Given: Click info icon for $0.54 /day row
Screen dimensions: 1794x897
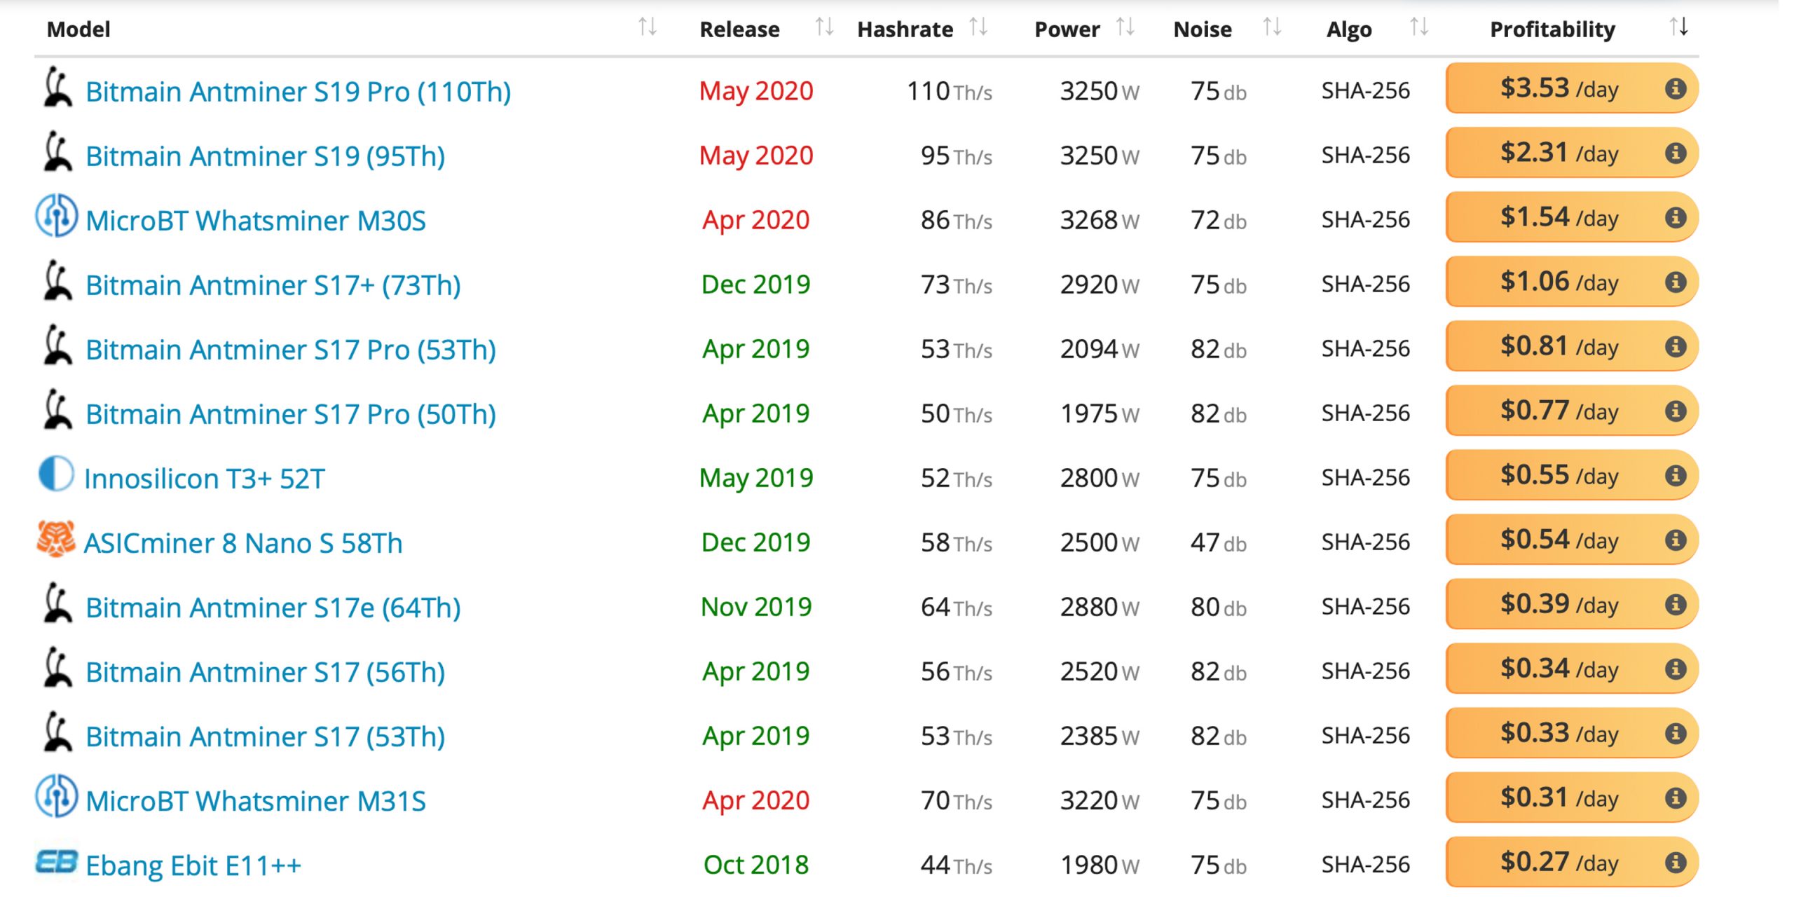Looking at the screenshot, I should pos(1675,540).
